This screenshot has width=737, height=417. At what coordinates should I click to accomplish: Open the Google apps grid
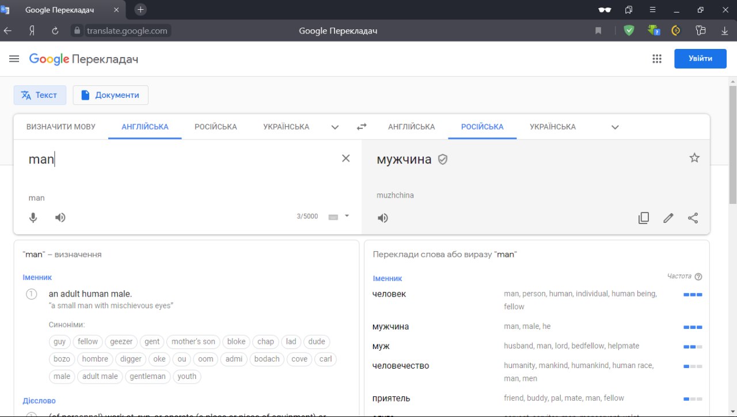tap(657, 59)
